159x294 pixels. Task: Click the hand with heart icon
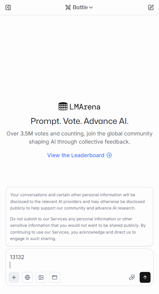pyautogui.click(x=132, y=277)
